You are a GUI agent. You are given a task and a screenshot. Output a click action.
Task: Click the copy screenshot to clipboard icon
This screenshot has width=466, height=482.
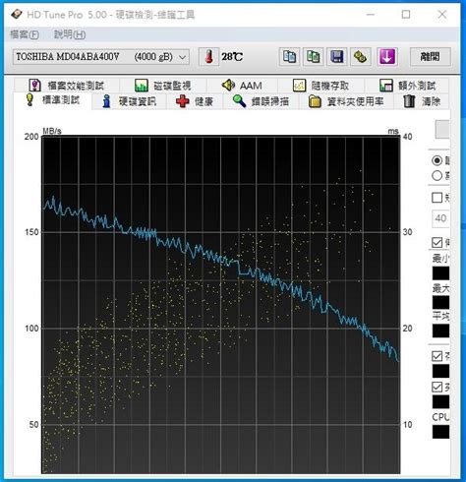pos(313,57)
